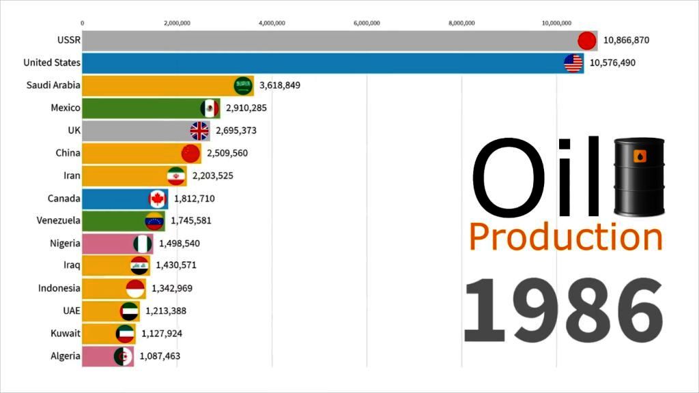The width and height of the screenshot is (699, 393).
Task: Click the 8,000,000 axis tick label
Action: pos(462,23)
